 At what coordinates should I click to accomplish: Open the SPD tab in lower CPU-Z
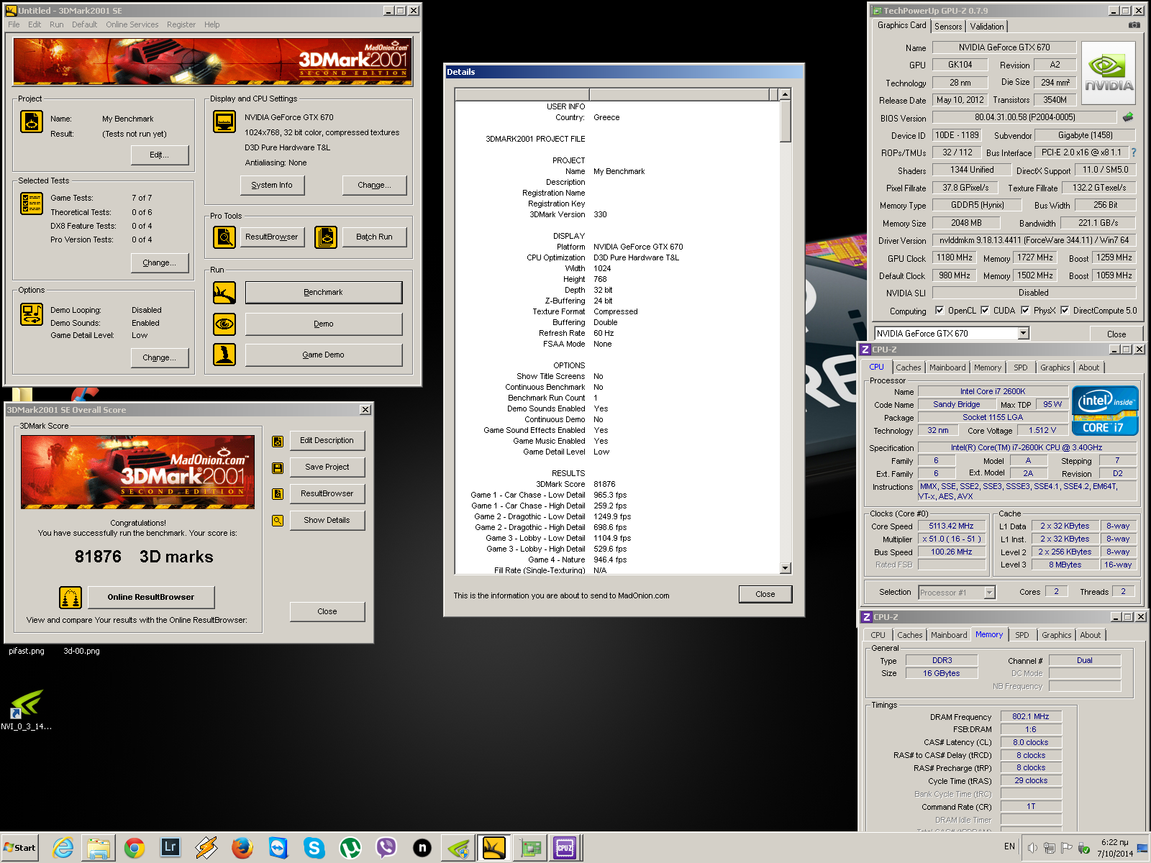(1022, 635)
